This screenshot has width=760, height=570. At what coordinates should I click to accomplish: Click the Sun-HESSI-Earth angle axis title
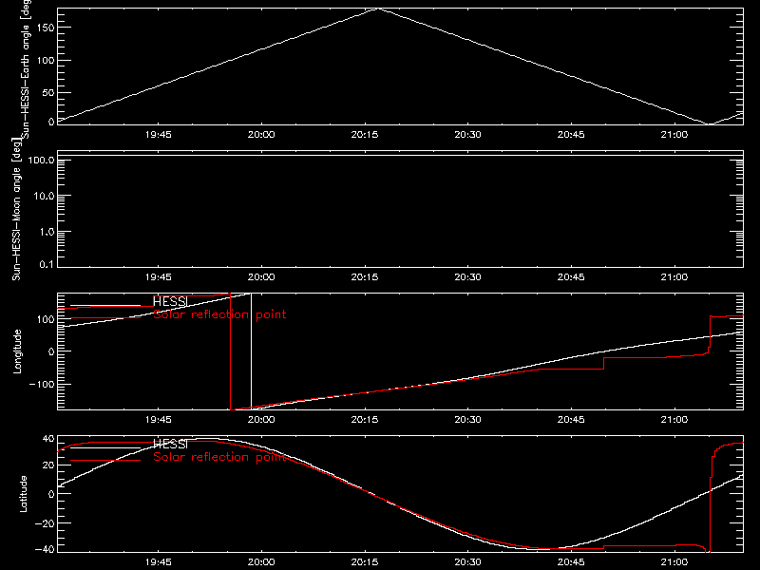click(x=26, y=69)
